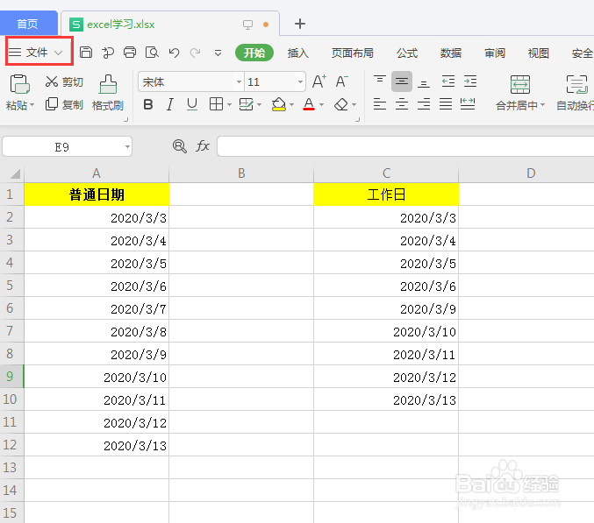The width and height of the screenshot is (594, 523).
Task: Click the Draw Border table style icon
Action: [247, 104]
